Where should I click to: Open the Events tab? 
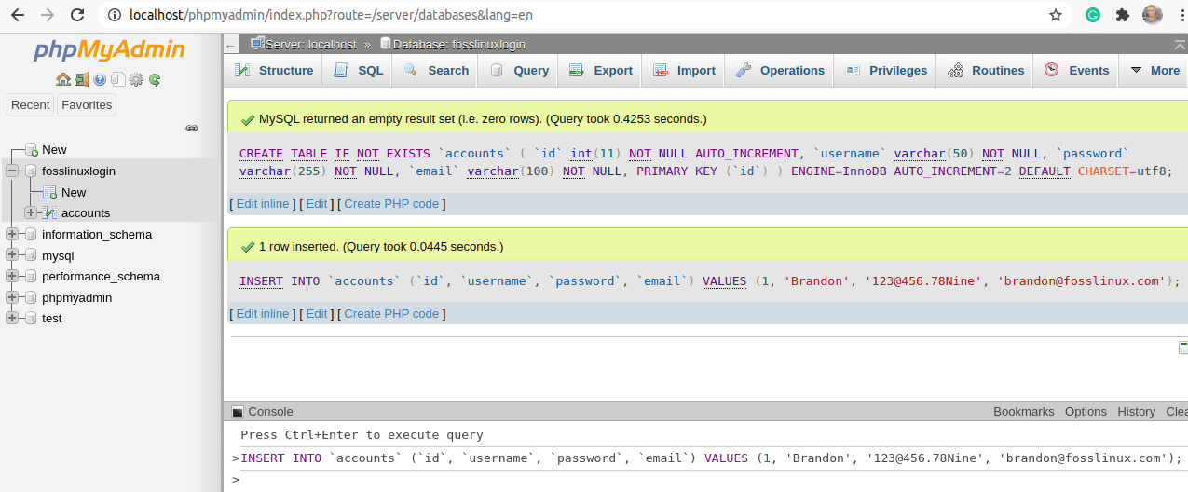coord(1076,71)
